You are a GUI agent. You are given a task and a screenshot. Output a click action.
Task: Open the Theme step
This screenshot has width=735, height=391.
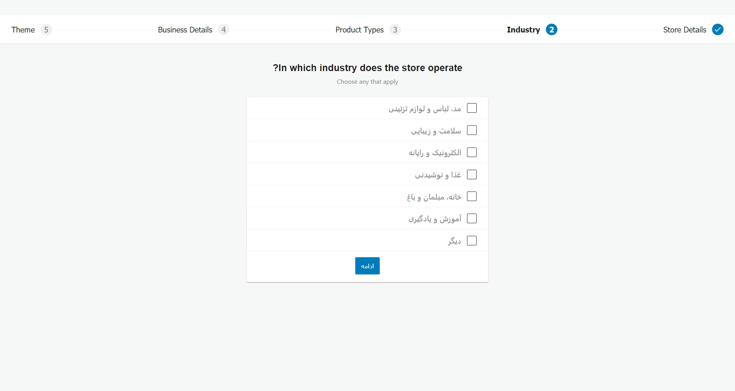[x=23, y=29]
